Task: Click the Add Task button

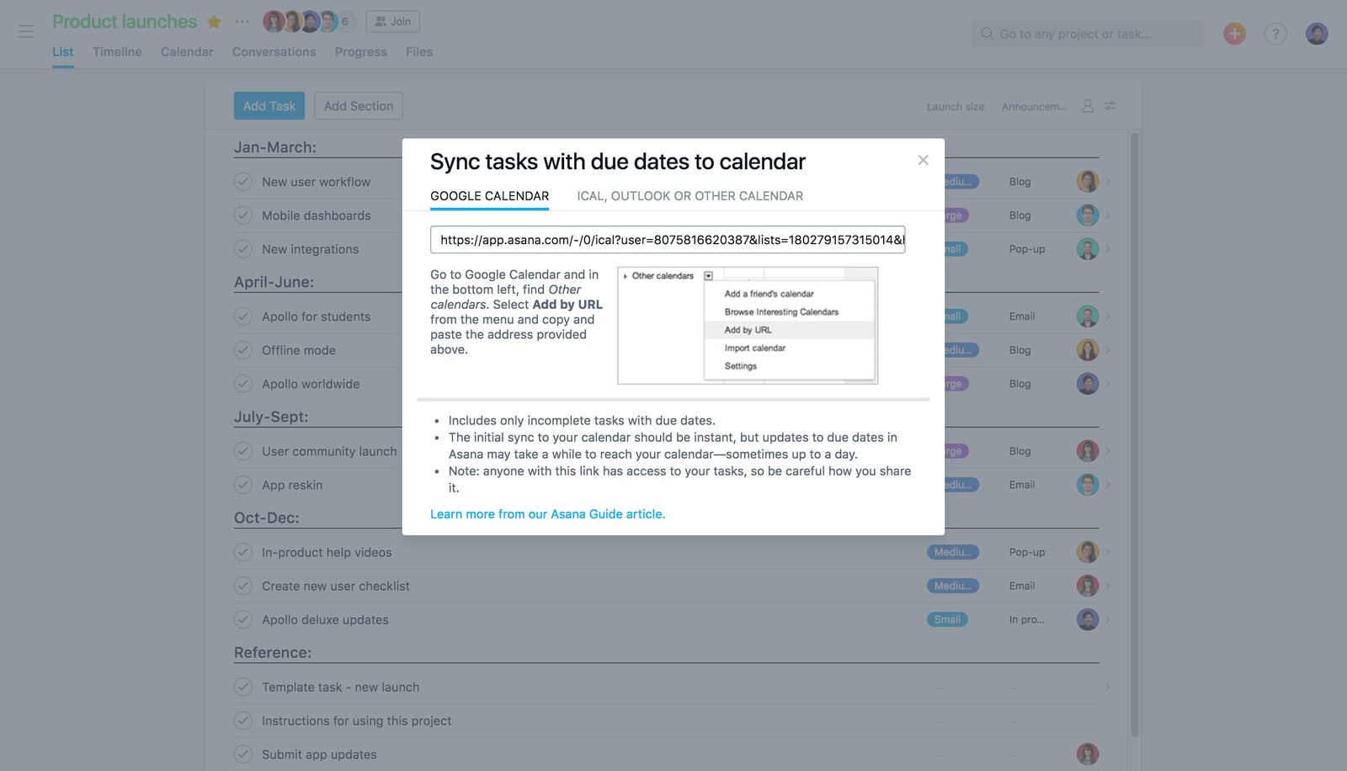Action: click(x=269, y=106)
